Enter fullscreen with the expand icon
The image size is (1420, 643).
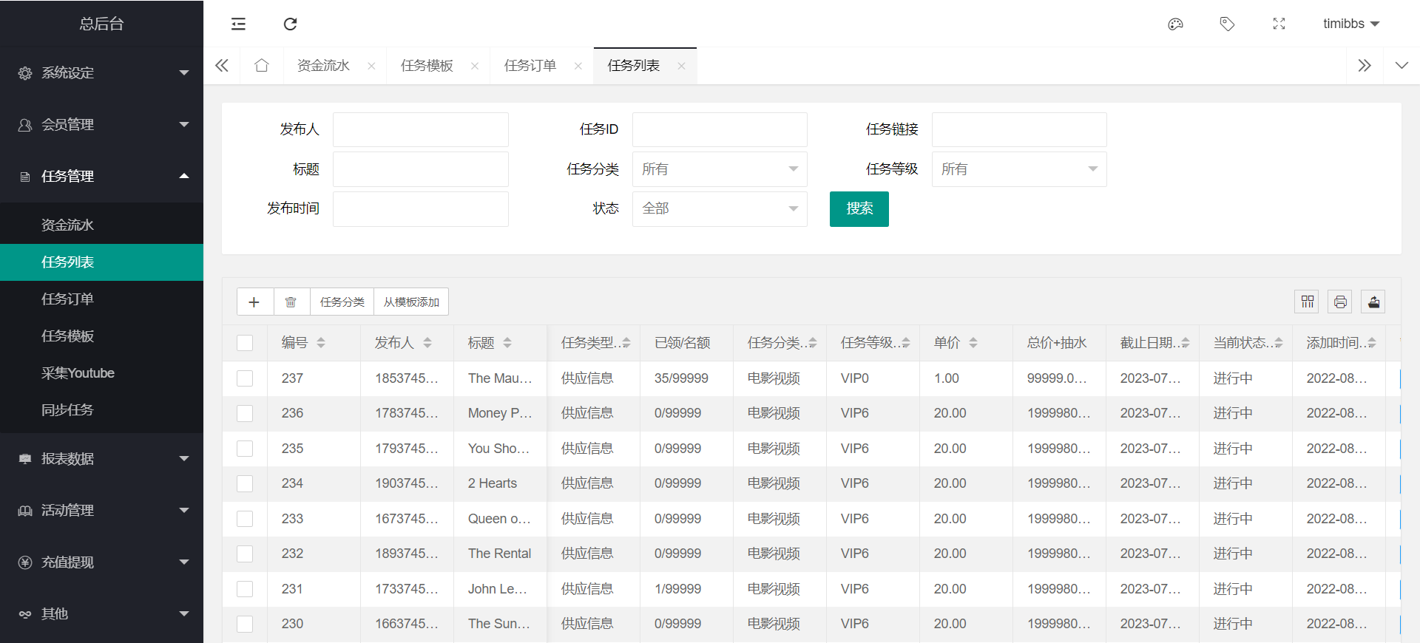click(1279, 24)
